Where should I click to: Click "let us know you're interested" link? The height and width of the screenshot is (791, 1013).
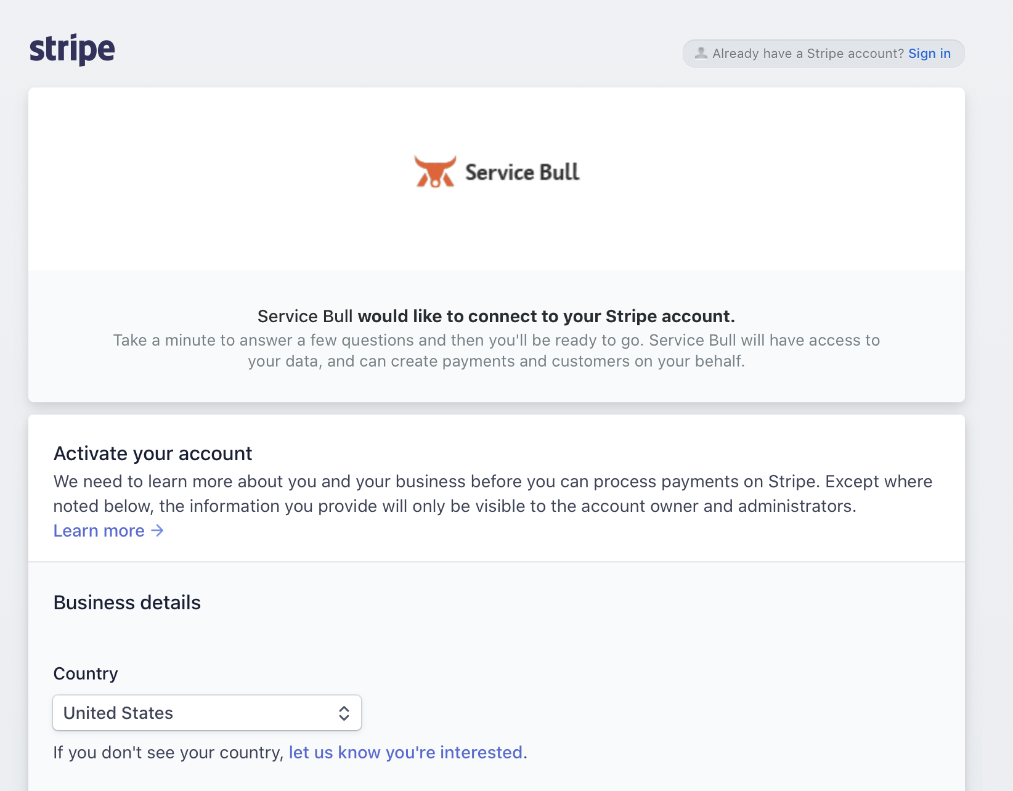click(x=405, y=752)
